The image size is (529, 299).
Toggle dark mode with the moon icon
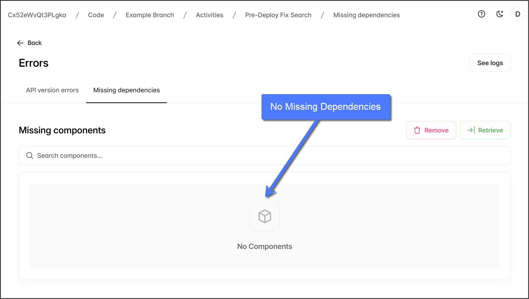pos(500,14)
